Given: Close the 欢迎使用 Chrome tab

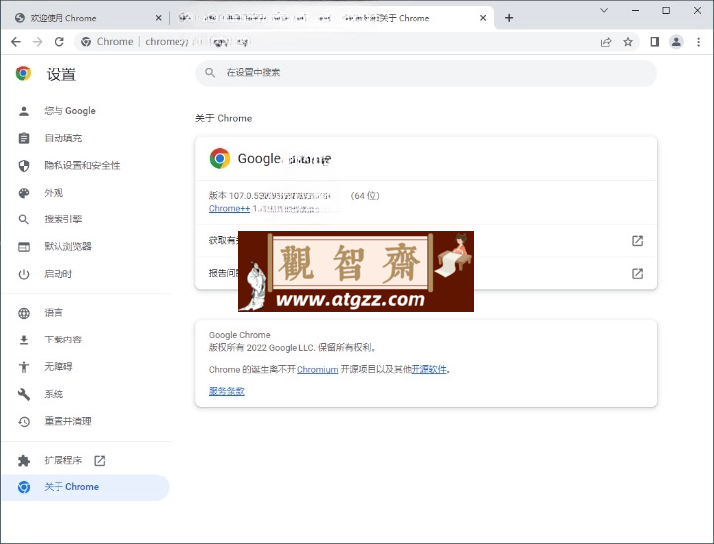Looking at the screenshot, I should coord(158,18).
